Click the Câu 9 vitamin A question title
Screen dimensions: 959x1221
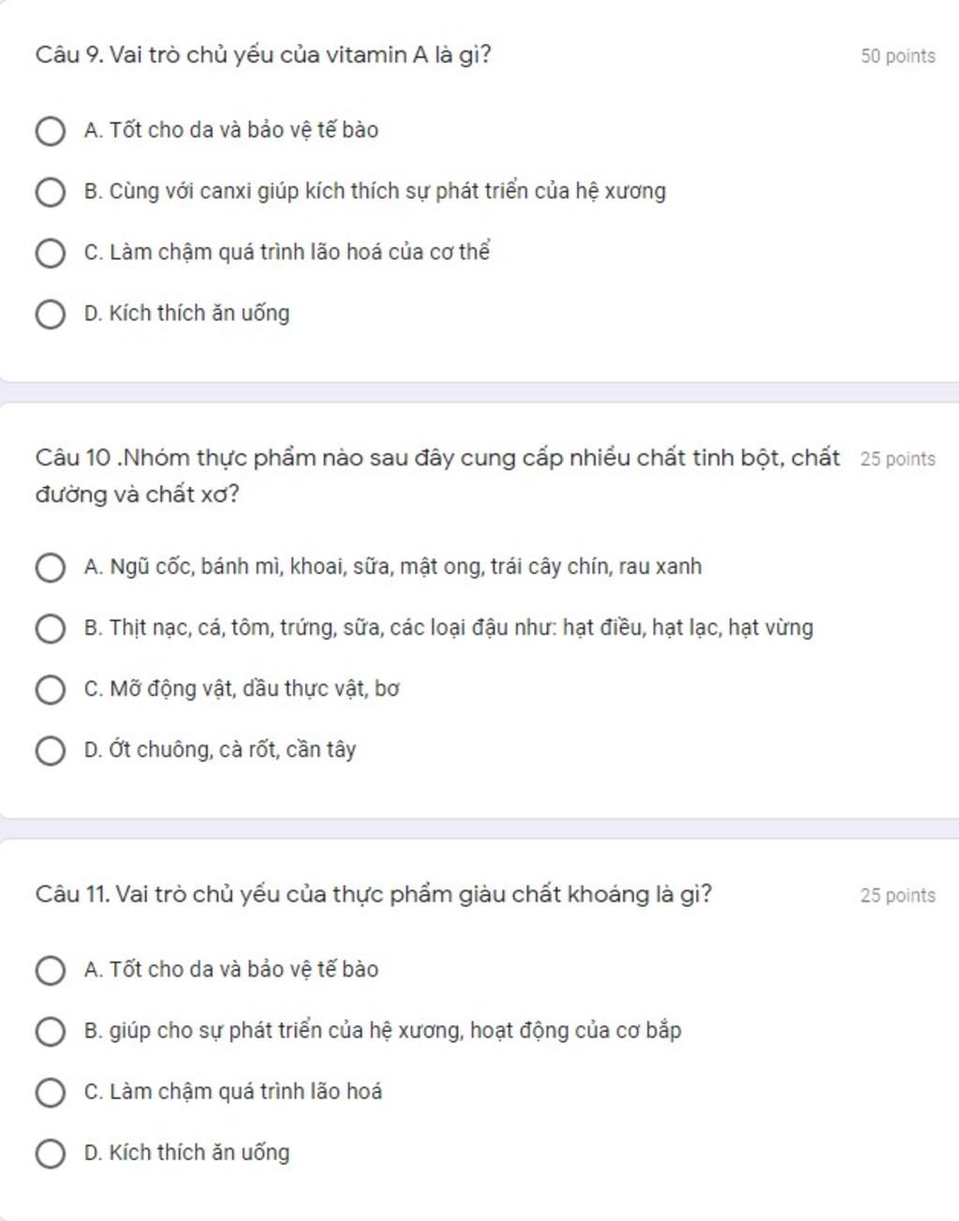263,55
